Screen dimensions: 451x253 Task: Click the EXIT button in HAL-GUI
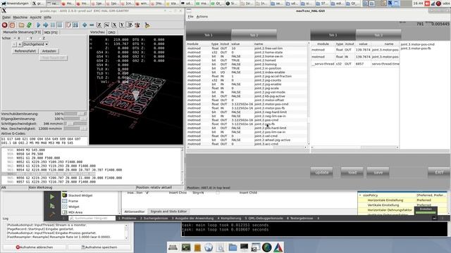point(439,172)
